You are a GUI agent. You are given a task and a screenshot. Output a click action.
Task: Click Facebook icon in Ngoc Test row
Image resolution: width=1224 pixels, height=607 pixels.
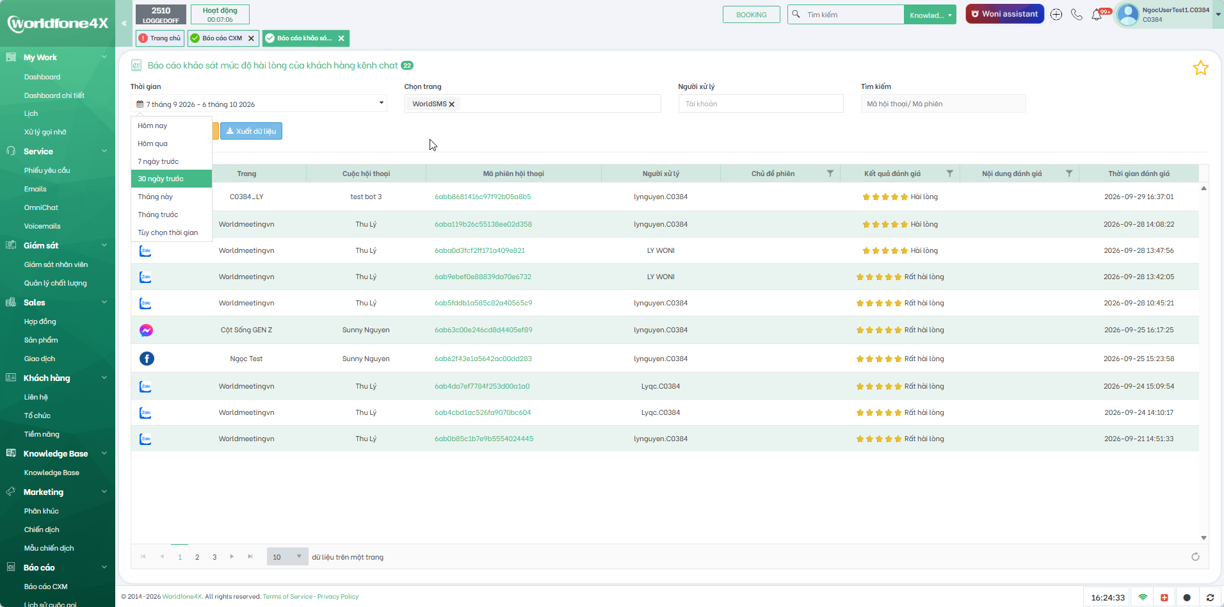(x=147, y=359)
